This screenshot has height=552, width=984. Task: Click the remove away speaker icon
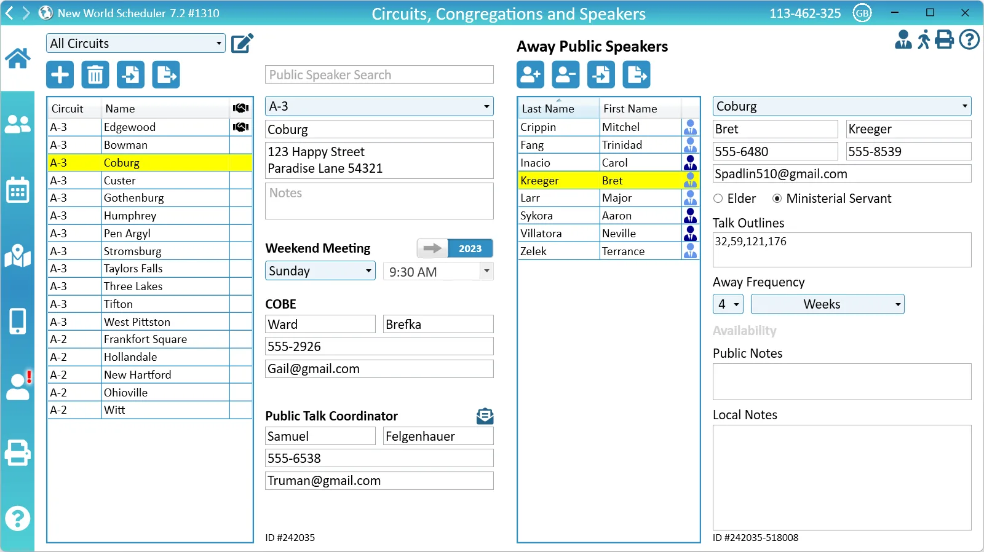565,75
